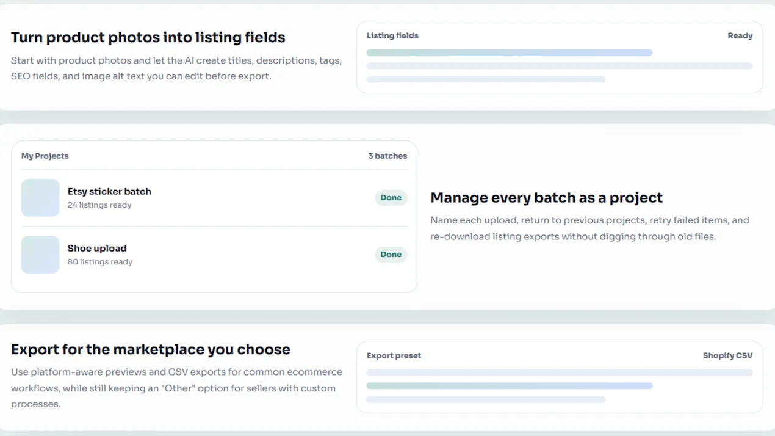Click the '24 listings ready' text

tap(99, 205)
